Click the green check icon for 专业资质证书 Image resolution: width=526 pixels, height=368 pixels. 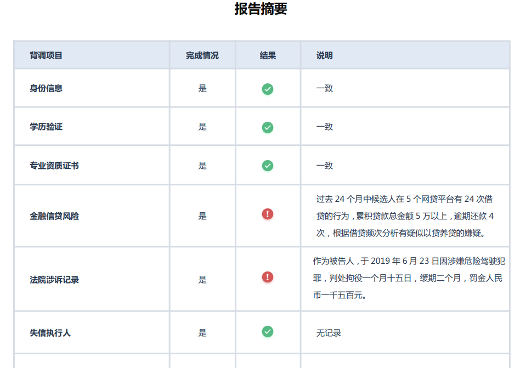pyautogui.click(x=267, y=166)
